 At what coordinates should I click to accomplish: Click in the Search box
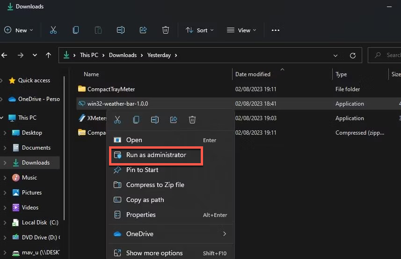coord(388,55)
